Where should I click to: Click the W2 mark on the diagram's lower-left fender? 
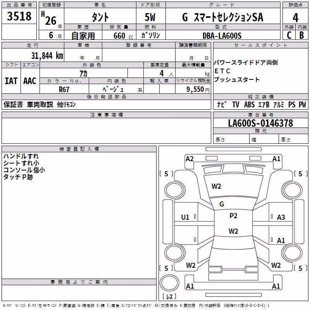(191, 265)
